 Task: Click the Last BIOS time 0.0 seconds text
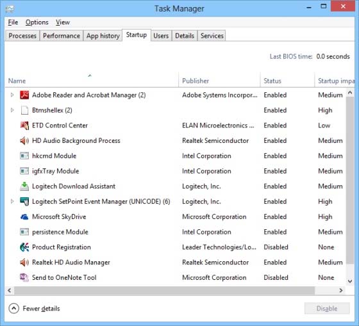(x=310, y=56)
